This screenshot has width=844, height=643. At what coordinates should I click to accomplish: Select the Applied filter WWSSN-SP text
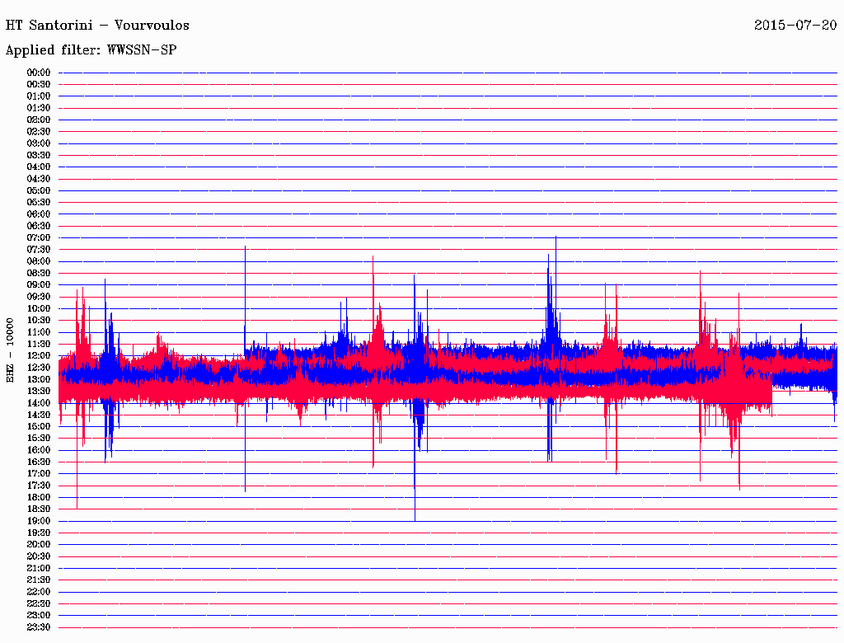(91, 50)
